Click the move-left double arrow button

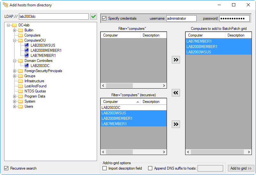click(x=176, y=93)
